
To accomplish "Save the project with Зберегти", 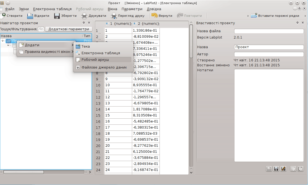I will click(x=57, y=16).
